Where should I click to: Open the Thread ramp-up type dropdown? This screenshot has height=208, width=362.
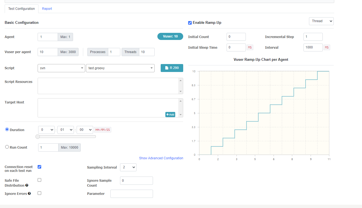pyautogui.click(x=321, y=21)
